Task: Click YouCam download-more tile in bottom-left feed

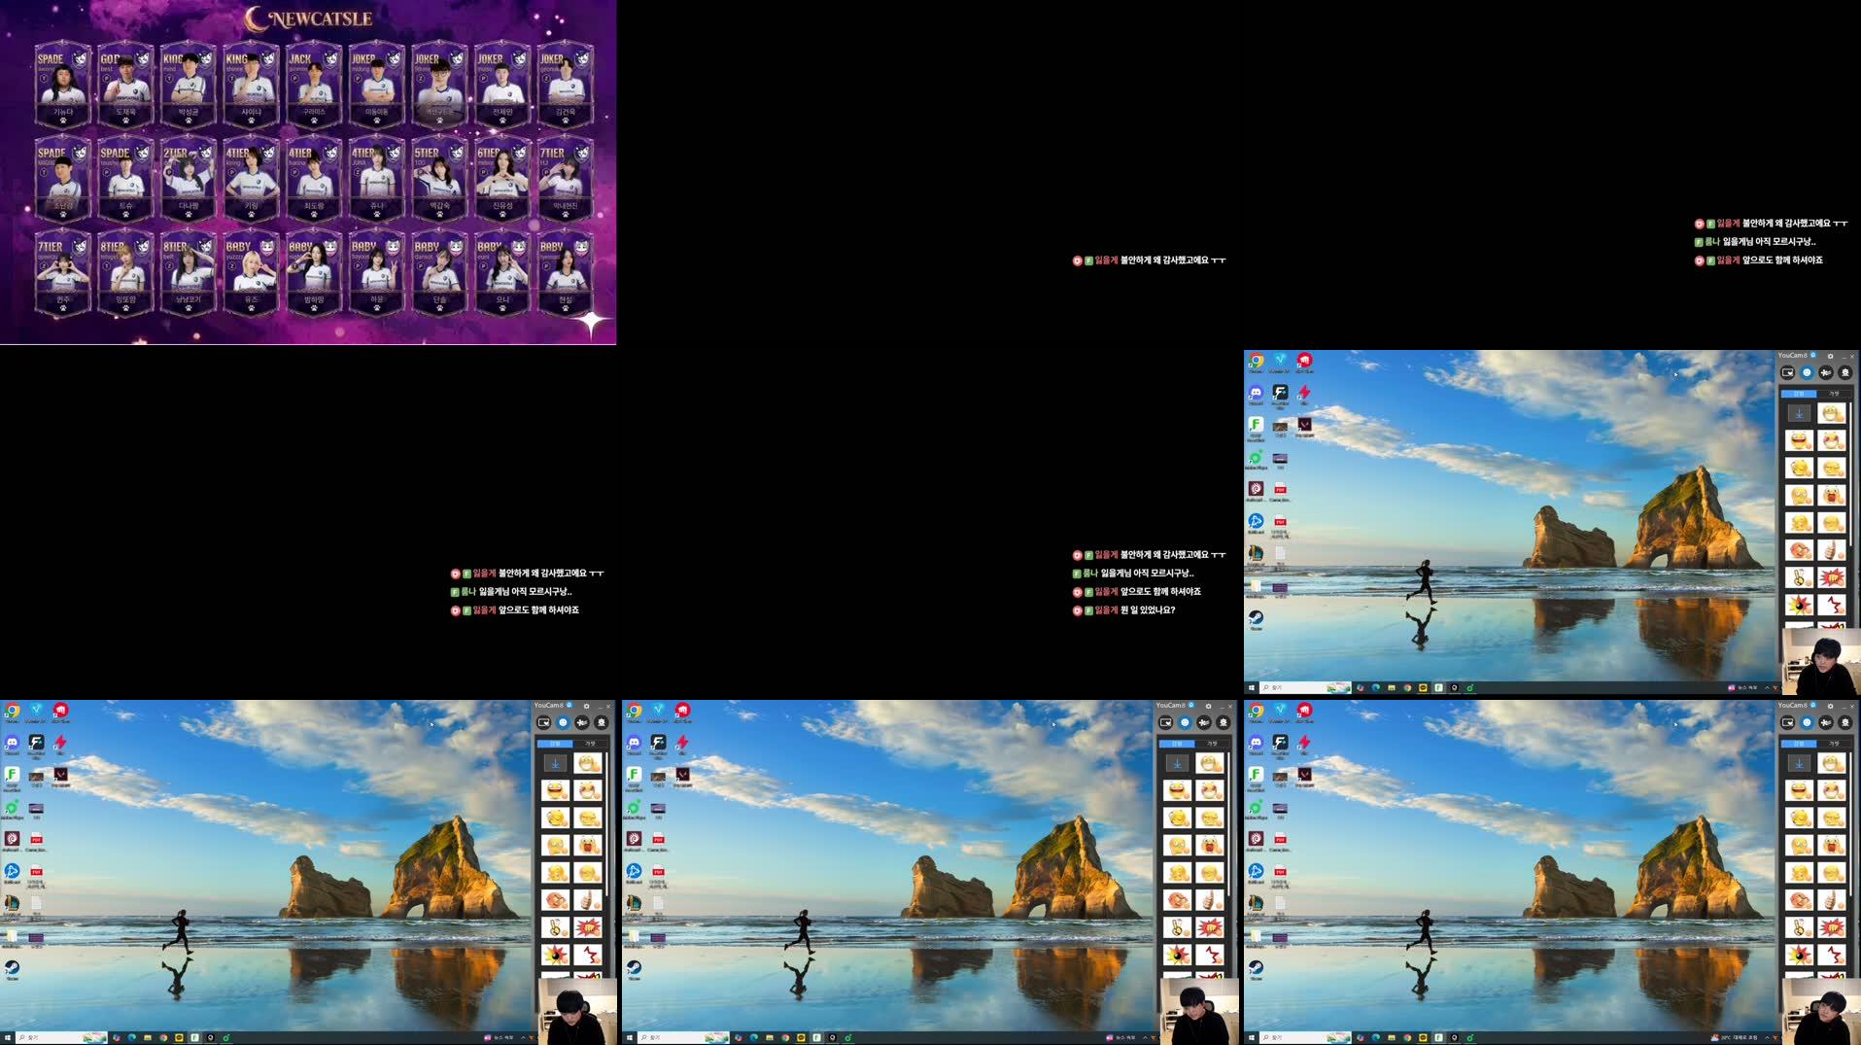Action: click(555, 763)
